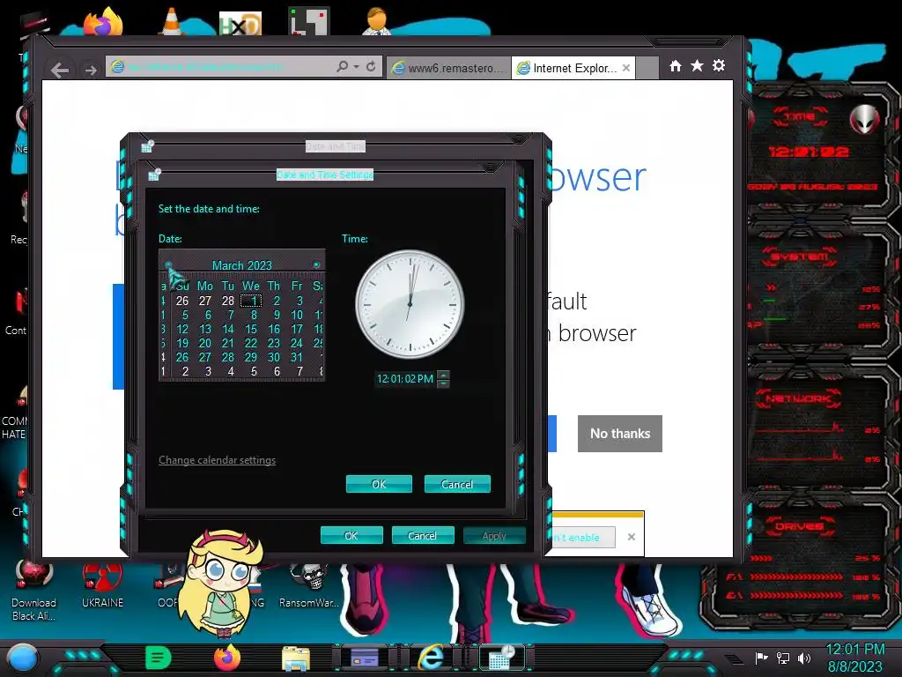902x677 pixels.
Task: Cancel the Date and Time Settings dialog
Action: pyautogui.click(x=457, y=484)
